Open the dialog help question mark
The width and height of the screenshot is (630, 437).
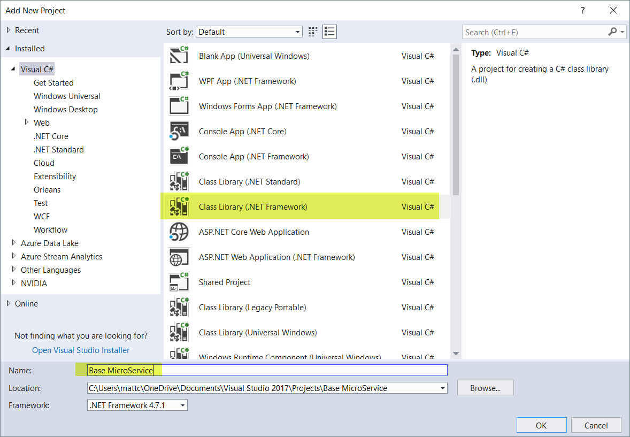point(582,11)
